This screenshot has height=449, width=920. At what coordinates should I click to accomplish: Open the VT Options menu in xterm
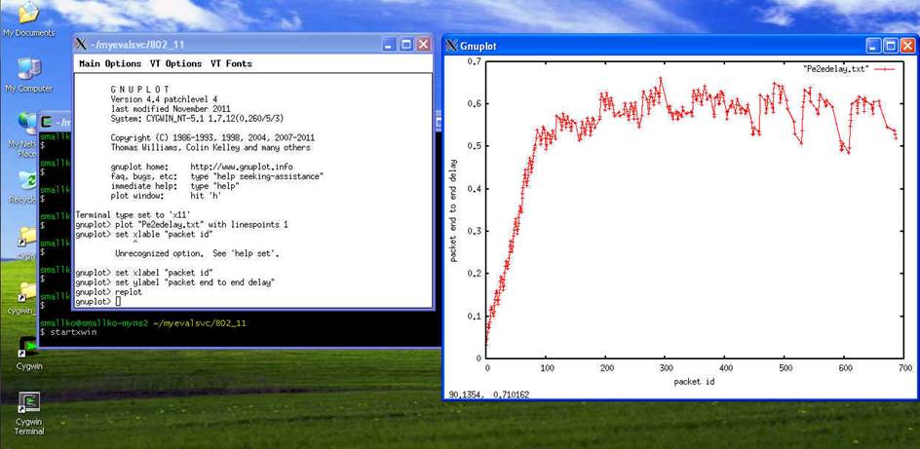176,63
